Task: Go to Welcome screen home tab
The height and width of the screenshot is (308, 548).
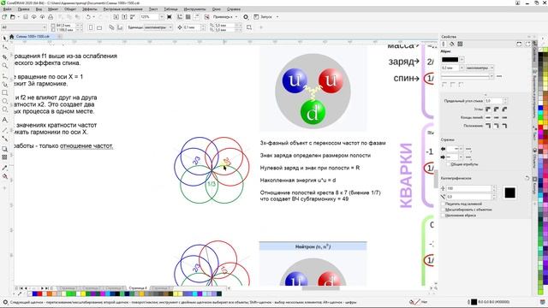Action: click(11, 36)
